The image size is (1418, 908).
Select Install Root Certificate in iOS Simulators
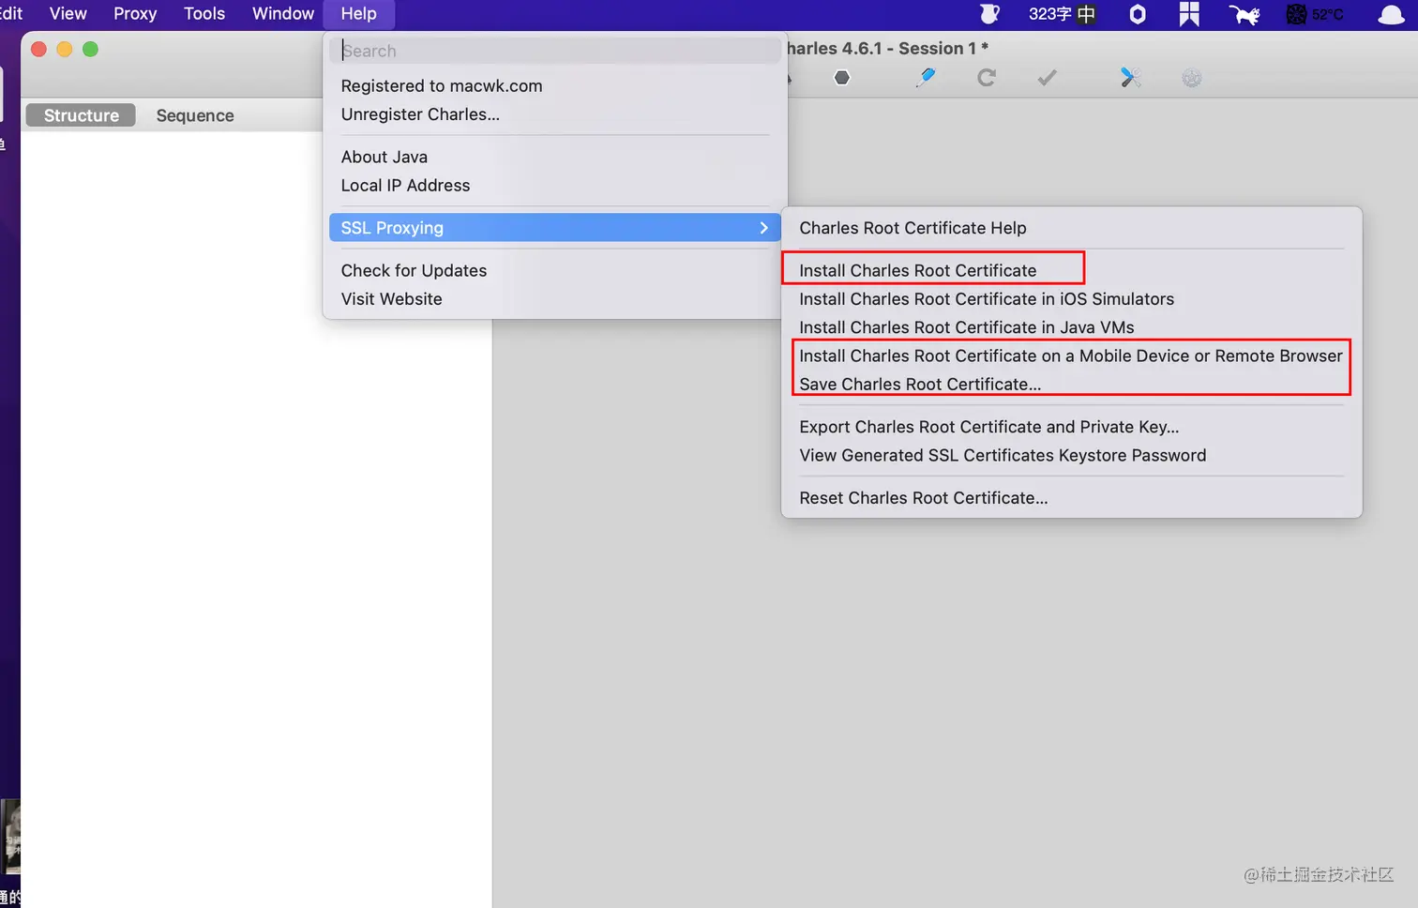pyautogui.click(x=1071, y=299)
